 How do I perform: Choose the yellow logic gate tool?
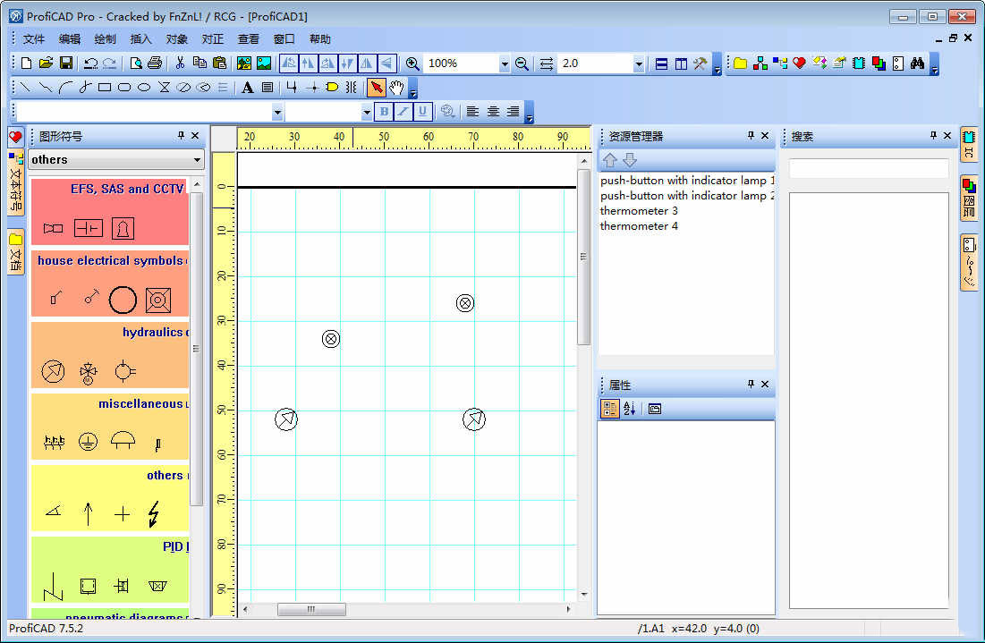point(332,88)
